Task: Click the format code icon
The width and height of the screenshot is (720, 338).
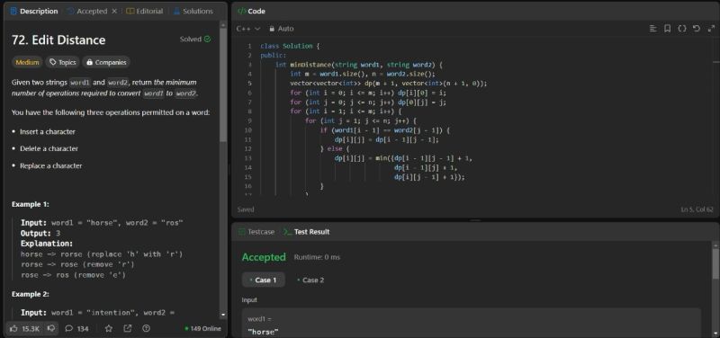Action: (x=652, y=29)
